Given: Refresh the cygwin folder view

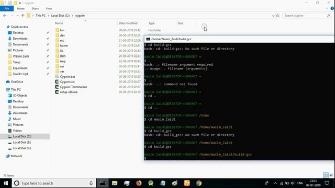Looking at the screenshot, I should [x=277, y=16].
